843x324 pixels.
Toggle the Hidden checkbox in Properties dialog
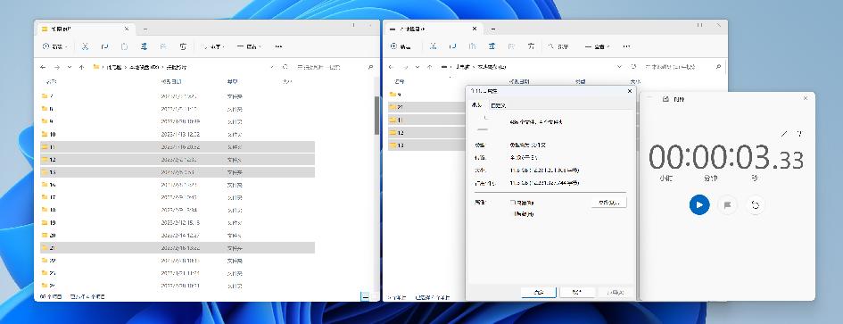coord(513,214)
